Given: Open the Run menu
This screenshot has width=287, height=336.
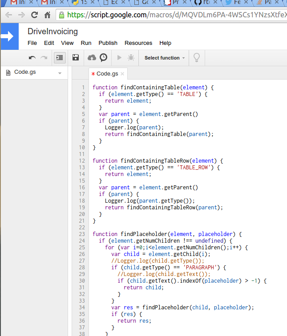Looking at the screenshot, I should (86, 43).
